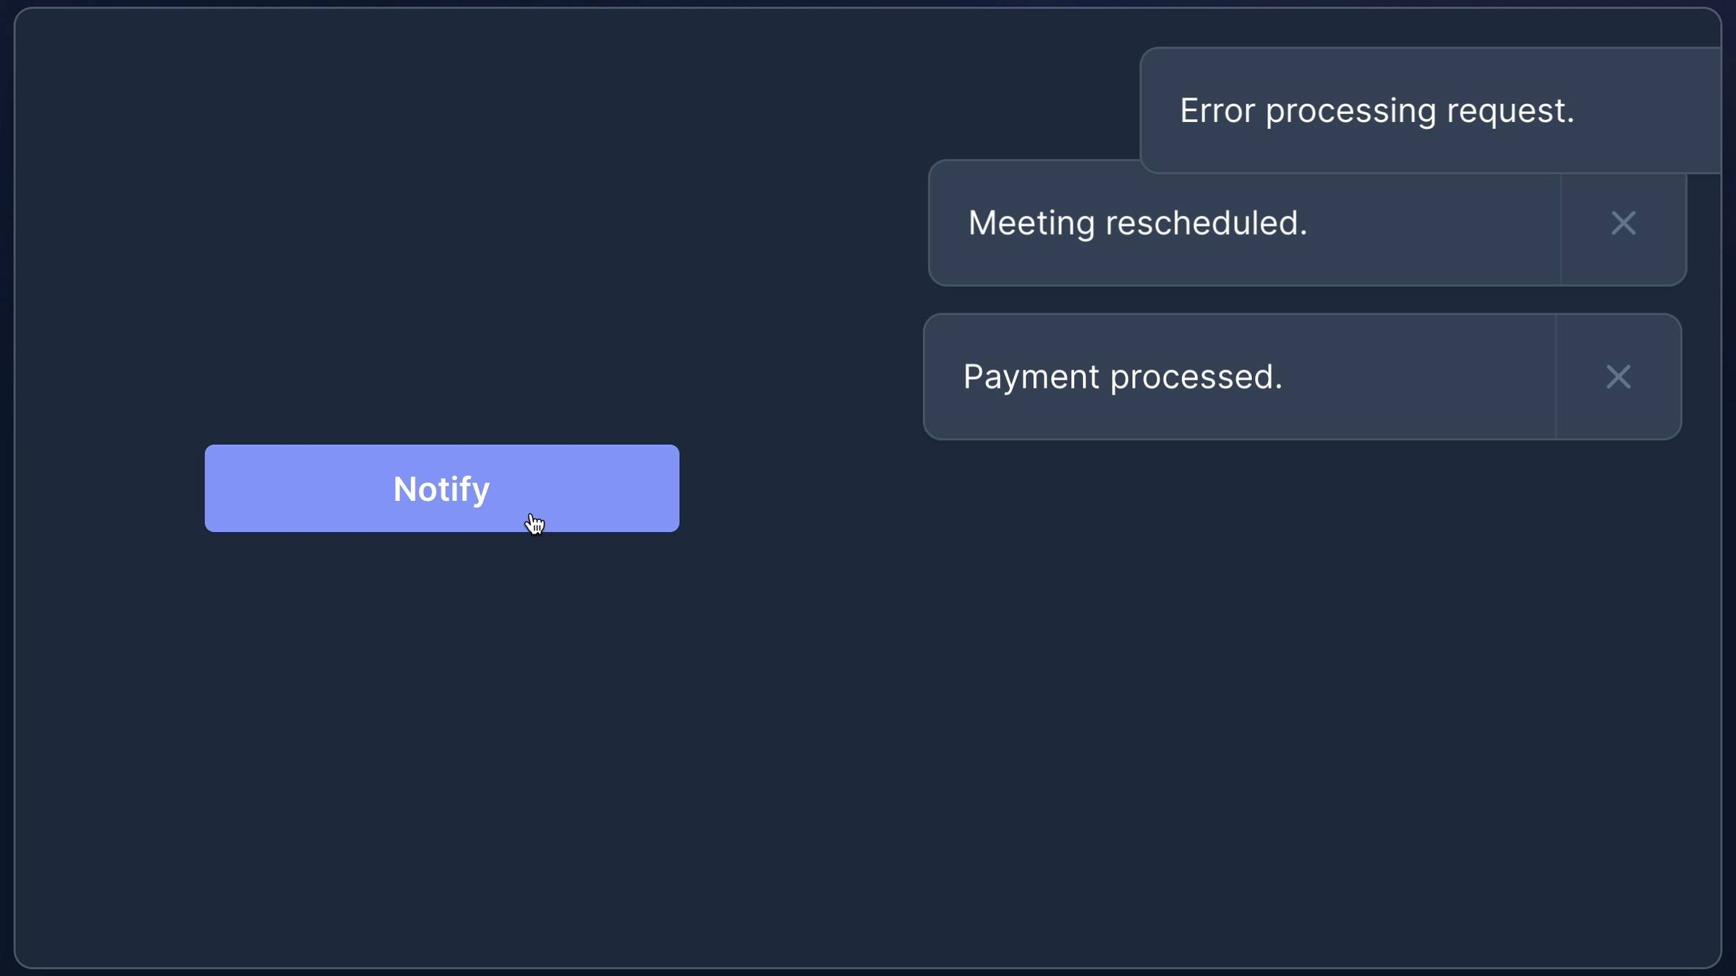Tap the X icon beside Meeting rescheduled
This screenshot has height=976, width=1736.
pos(1623,223)
